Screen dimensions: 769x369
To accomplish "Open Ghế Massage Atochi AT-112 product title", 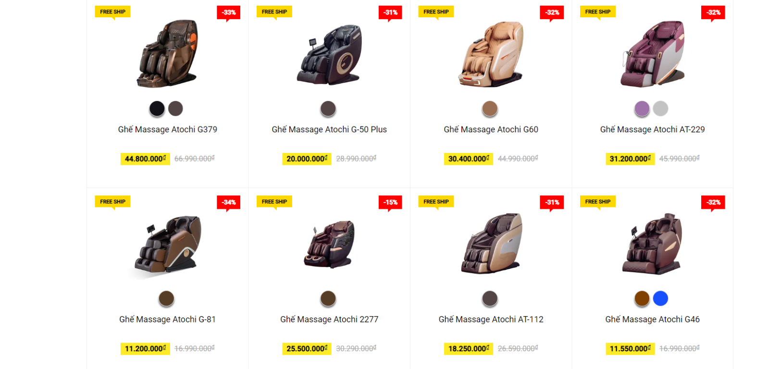I will point(491,319).
